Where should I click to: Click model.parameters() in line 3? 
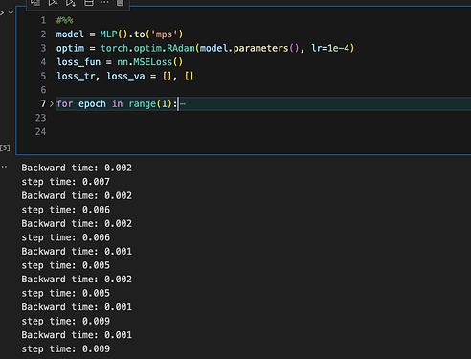click(x=250, y=48)
